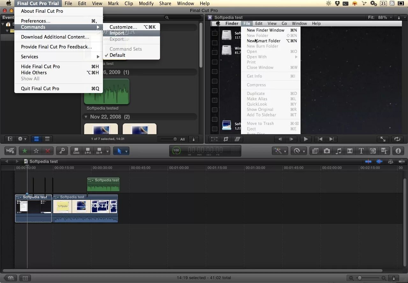
Task: Choose Import… in the Commands submenu
Action: click(131, 33)
